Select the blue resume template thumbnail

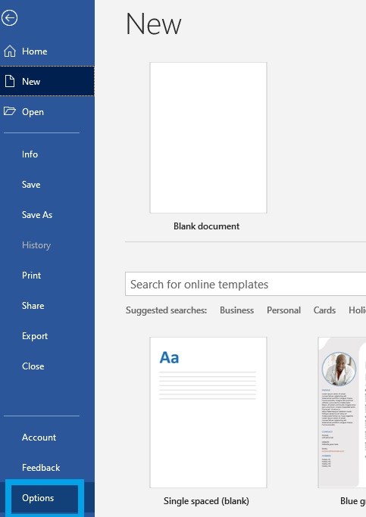click(x=342, y=412)
